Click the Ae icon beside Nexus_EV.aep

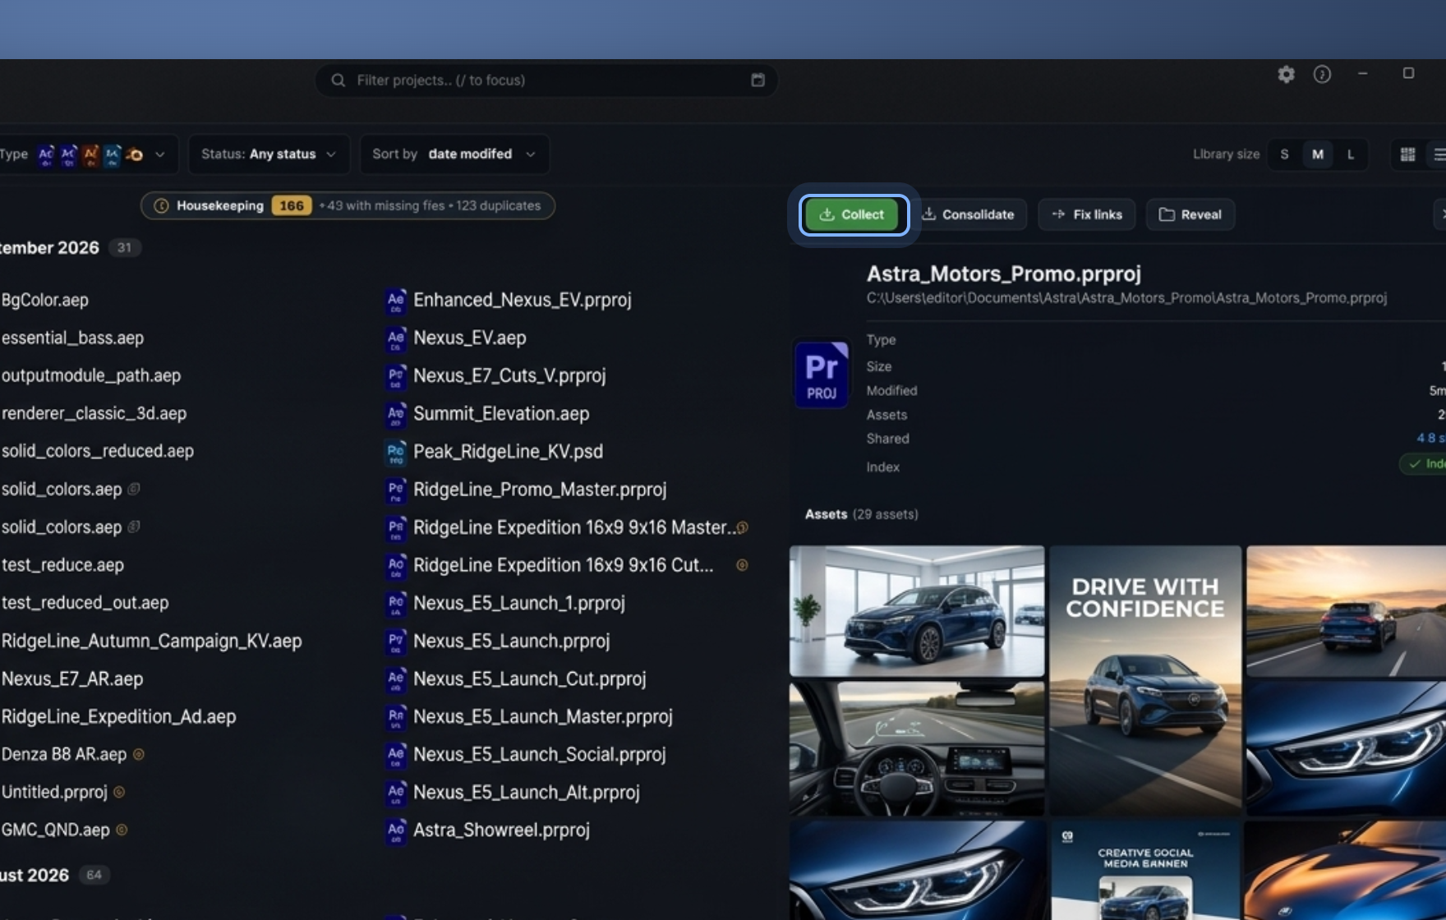point(395,338)
